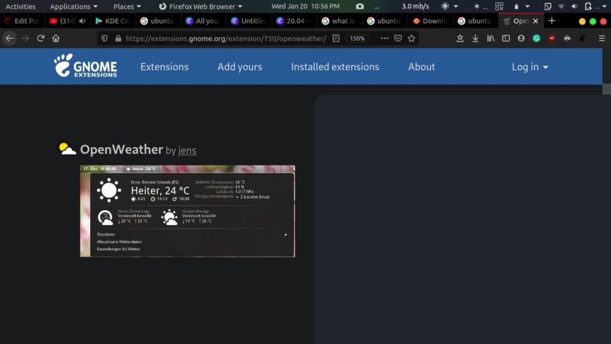
Task: Open a new browser tab
Action: (x=552, y=21)
